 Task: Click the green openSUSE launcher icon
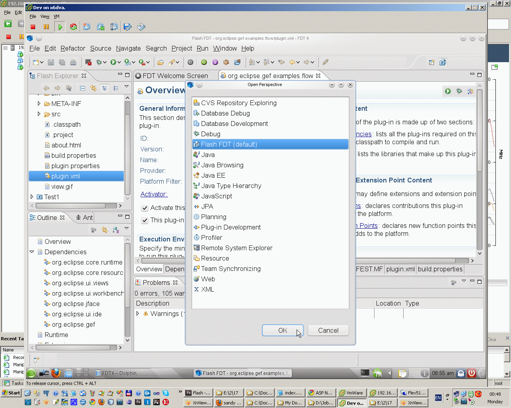click(32, 373)
